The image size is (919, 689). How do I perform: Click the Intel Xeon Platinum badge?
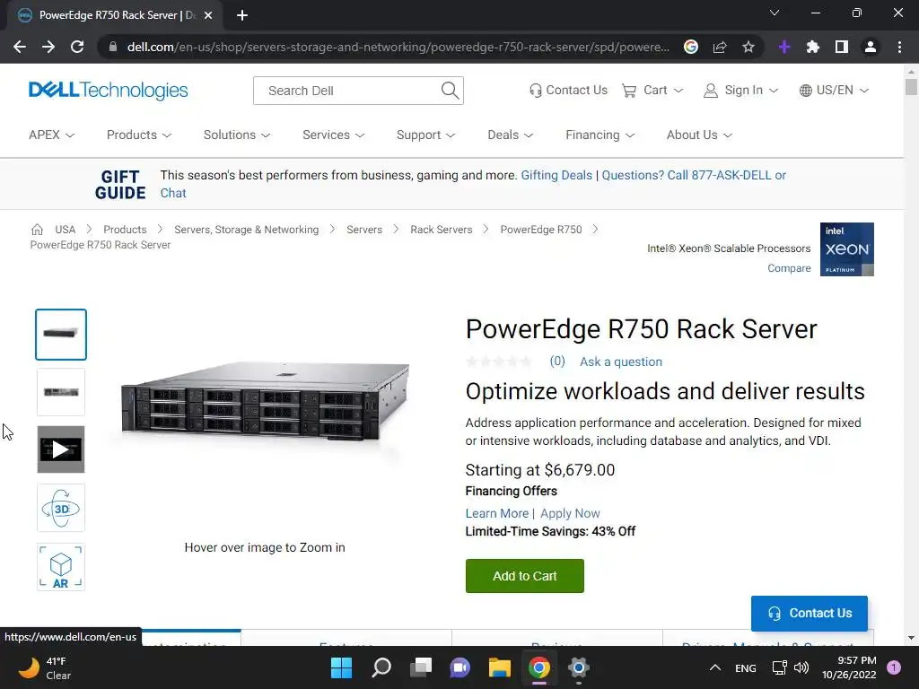tap(847, 249)
